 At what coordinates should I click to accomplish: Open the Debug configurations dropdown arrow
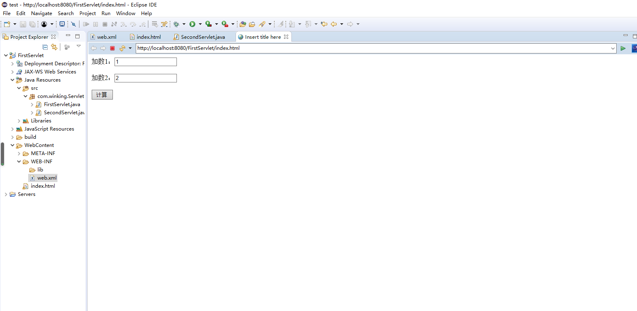[184, 24]
